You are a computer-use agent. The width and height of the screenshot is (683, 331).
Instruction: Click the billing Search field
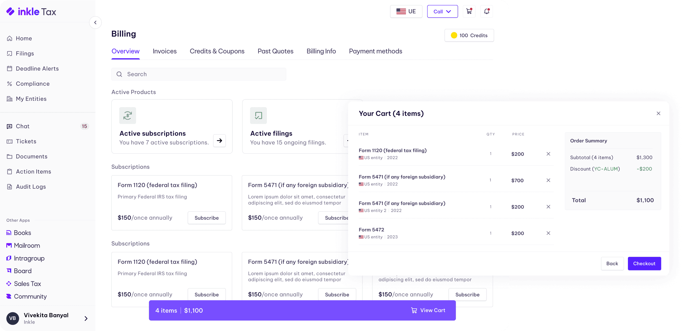[x=199, y=74]
